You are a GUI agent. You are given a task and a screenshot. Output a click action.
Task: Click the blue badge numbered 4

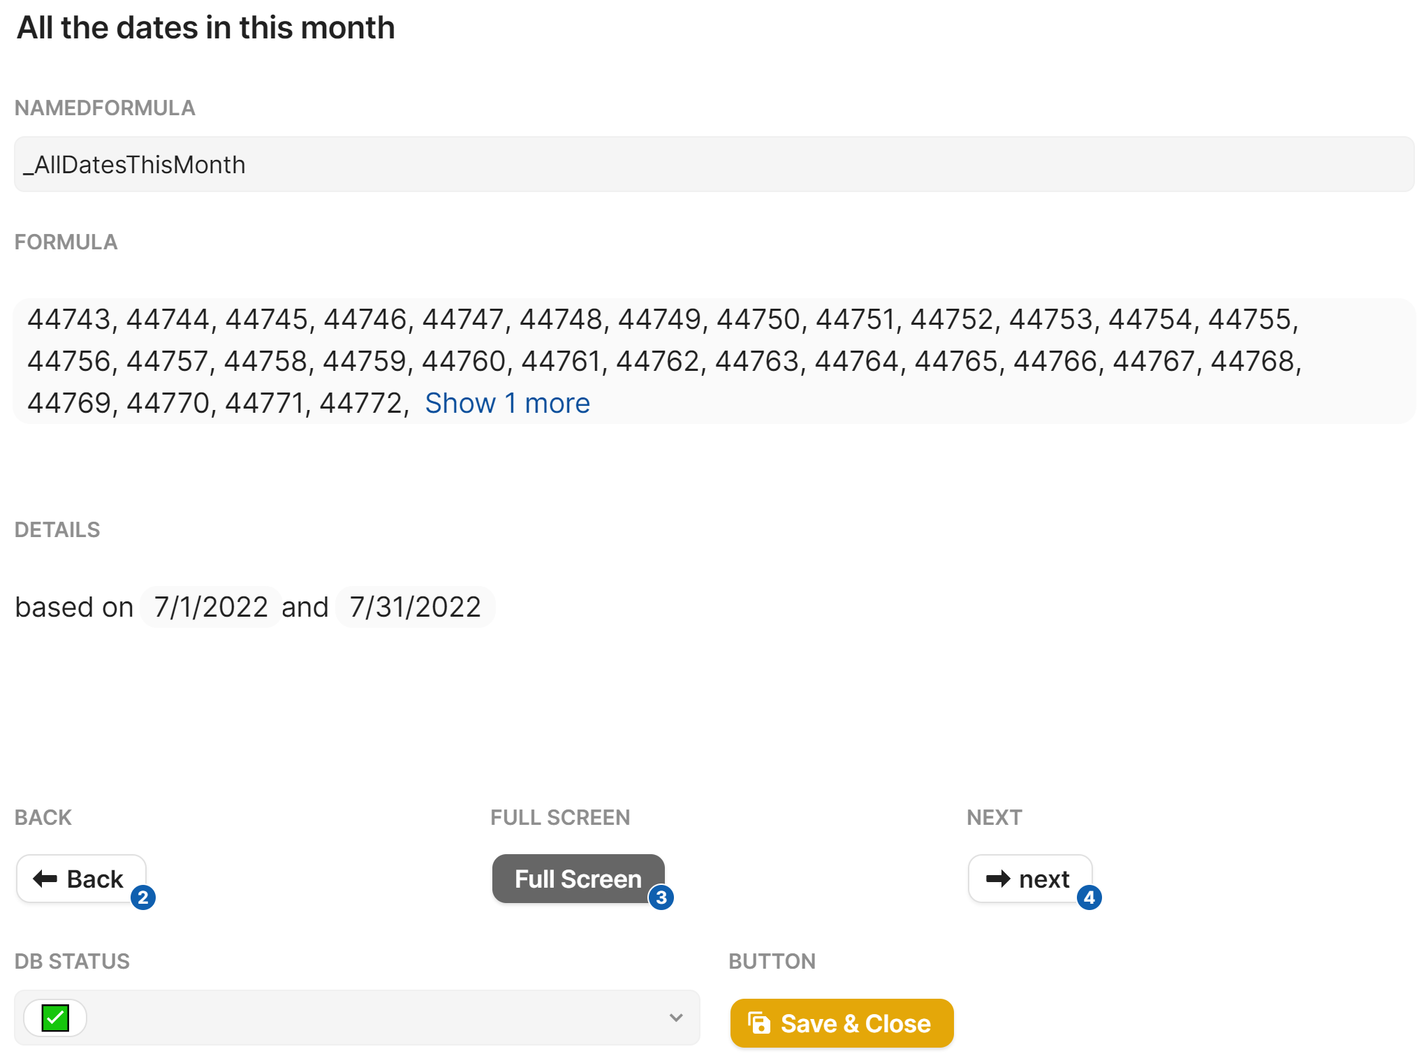point(1089,897)
